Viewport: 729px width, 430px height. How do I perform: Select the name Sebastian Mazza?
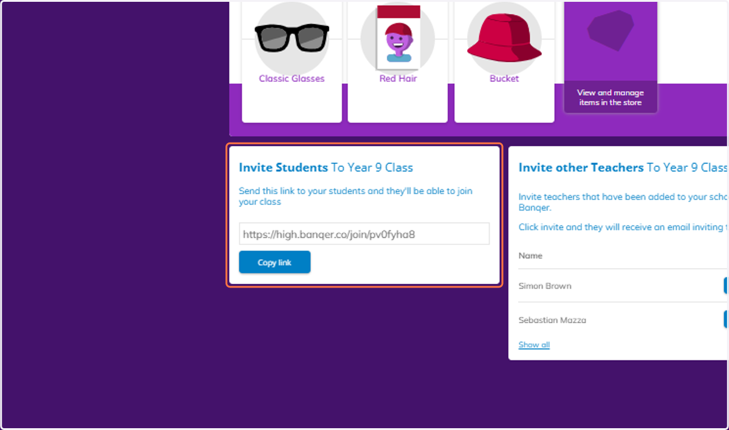coord(552,320)
